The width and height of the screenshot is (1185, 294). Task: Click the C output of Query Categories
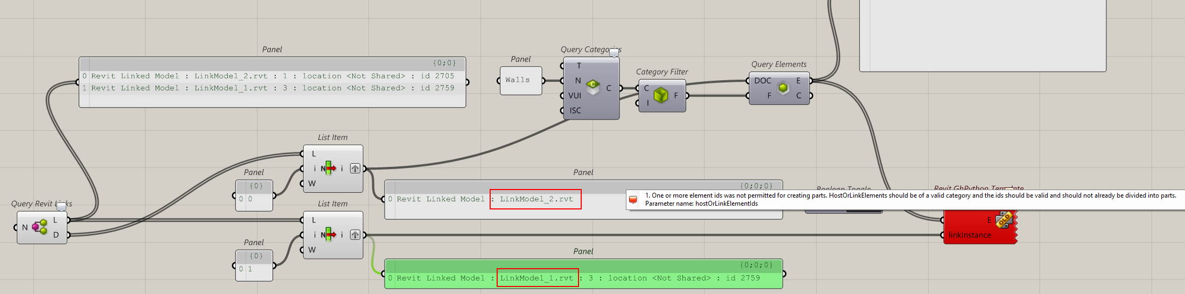(609, 88)
